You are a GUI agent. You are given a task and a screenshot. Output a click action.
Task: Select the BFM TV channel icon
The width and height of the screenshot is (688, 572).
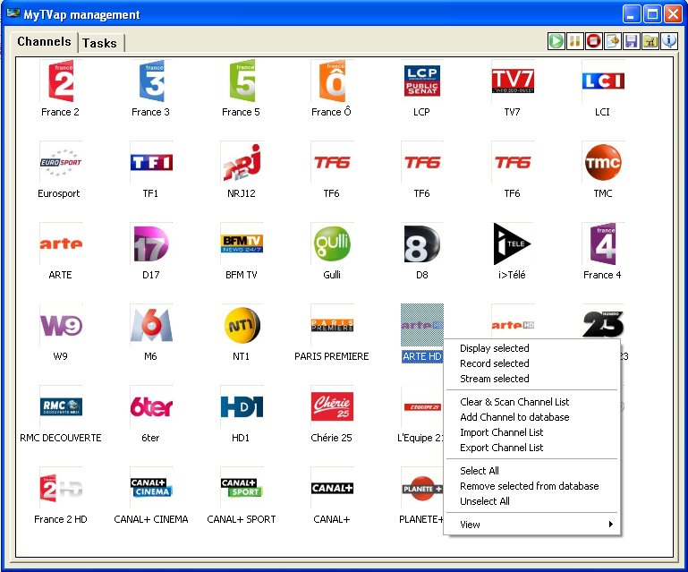coord(242,243)
